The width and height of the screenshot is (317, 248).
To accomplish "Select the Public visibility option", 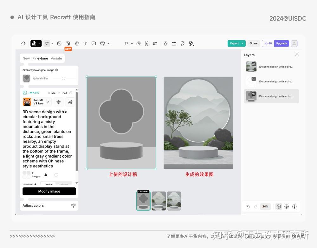I will point(48,184).
